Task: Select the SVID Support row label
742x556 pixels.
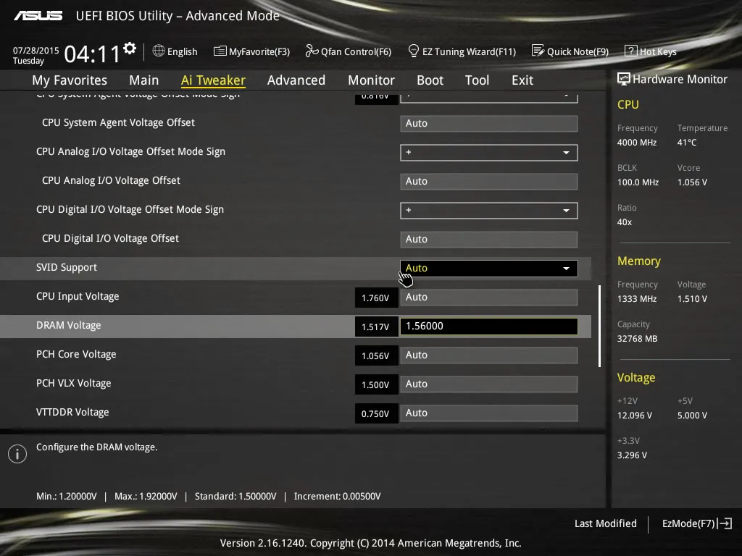Action: (66, 267)
